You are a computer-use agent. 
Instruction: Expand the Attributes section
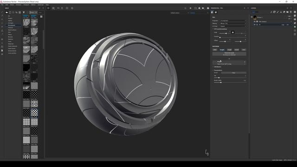click(x=213, y=67)
